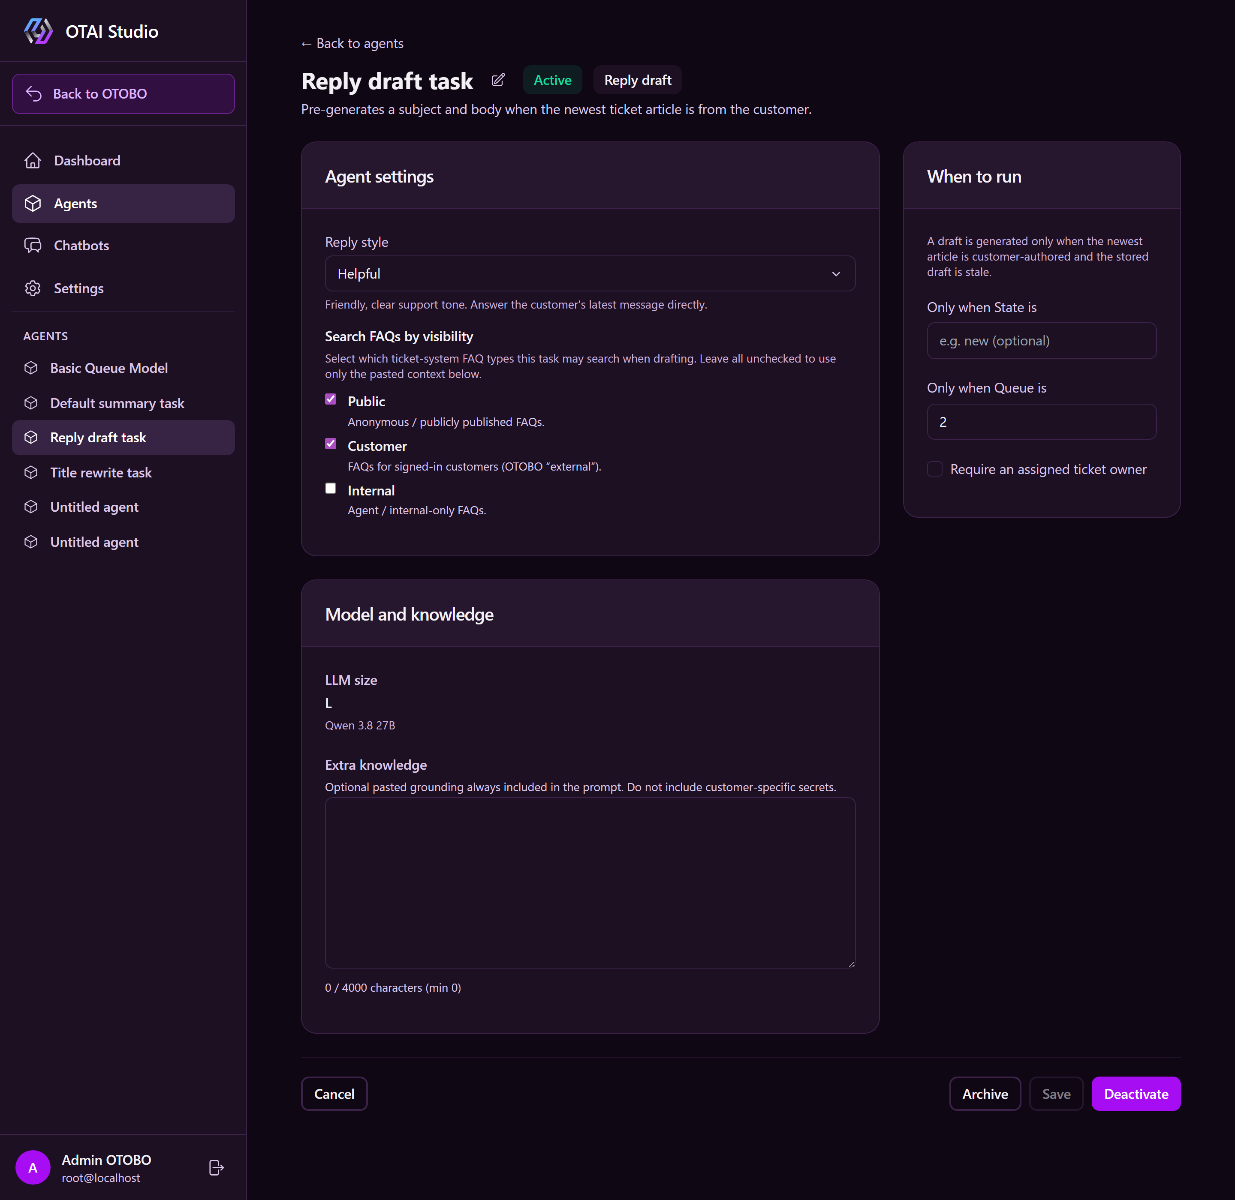Uncheck the Customer FAQ visibility checkbox
The image size is (1235, 1200).
point(331,444)
